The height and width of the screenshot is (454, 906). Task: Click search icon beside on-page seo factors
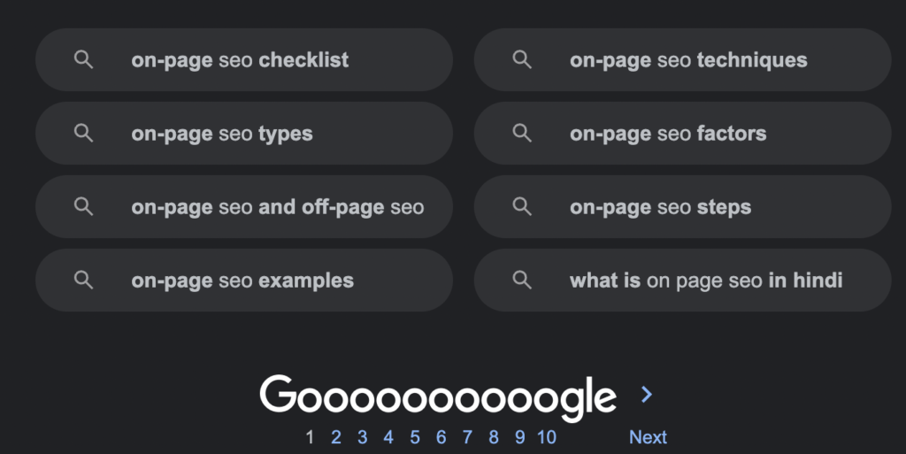tap(522, 133)
